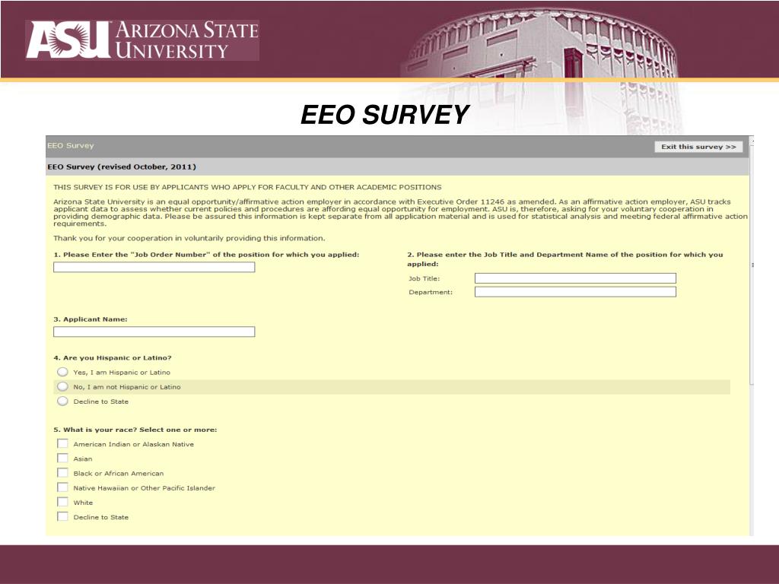Check Native Hawaiian or Other Pacific Islander
Viewport: 779px width, 584px height.
62,487
